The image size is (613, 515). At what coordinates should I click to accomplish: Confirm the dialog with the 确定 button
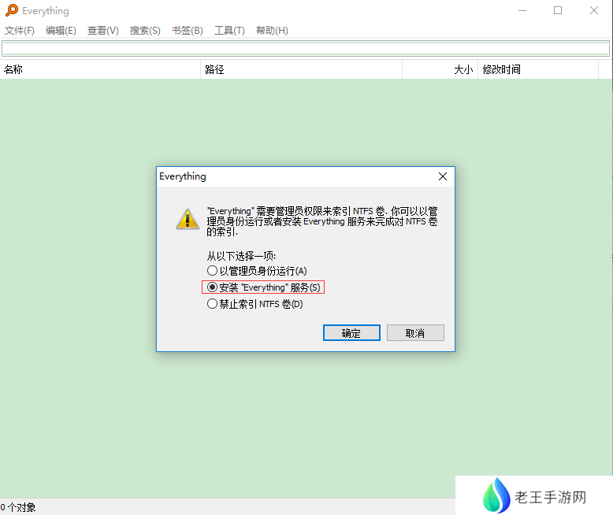click(x=351, y=333)
